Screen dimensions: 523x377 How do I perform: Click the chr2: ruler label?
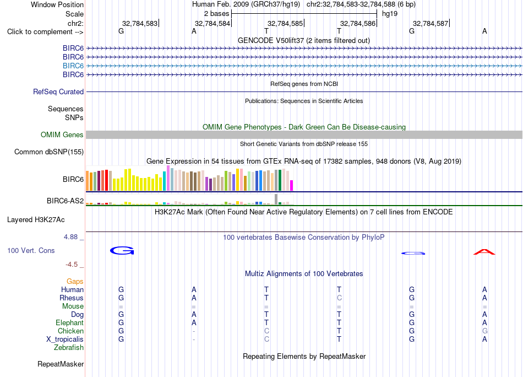(x=75, y=23)
